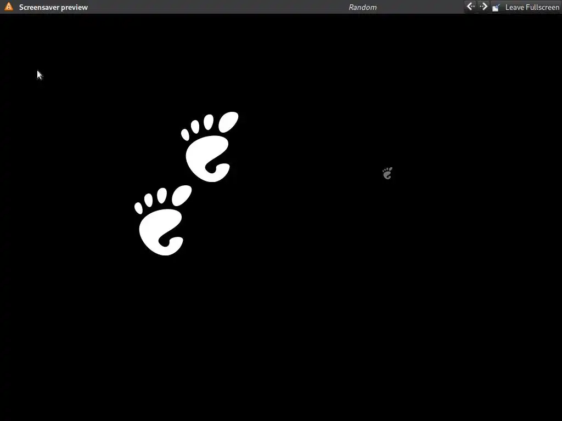Click the Leave Fullscreen button

526,7
